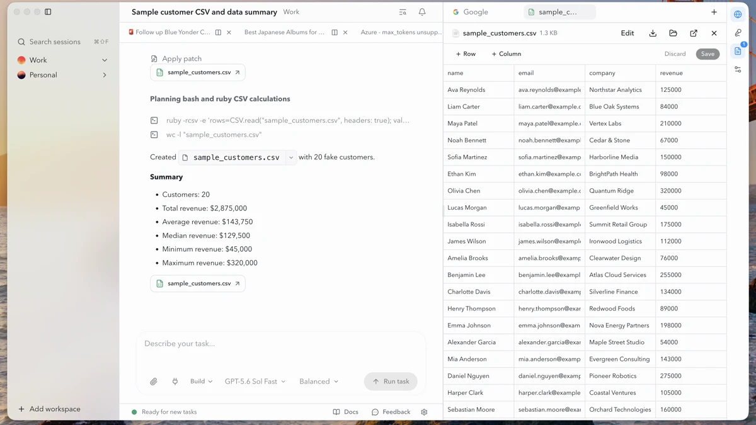
Task: Select the Atlas Cloud Services company cell
Action: coord(621,275)
